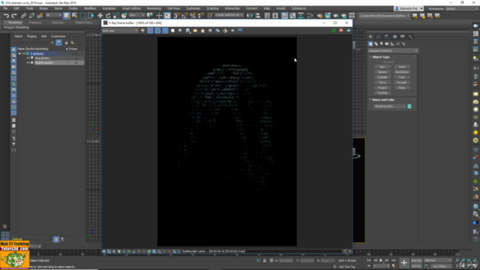The width and height of the screenshot is (480, 270).
Task: Select the Lights category icon in Create panel
Action: (x=382, y=44)
